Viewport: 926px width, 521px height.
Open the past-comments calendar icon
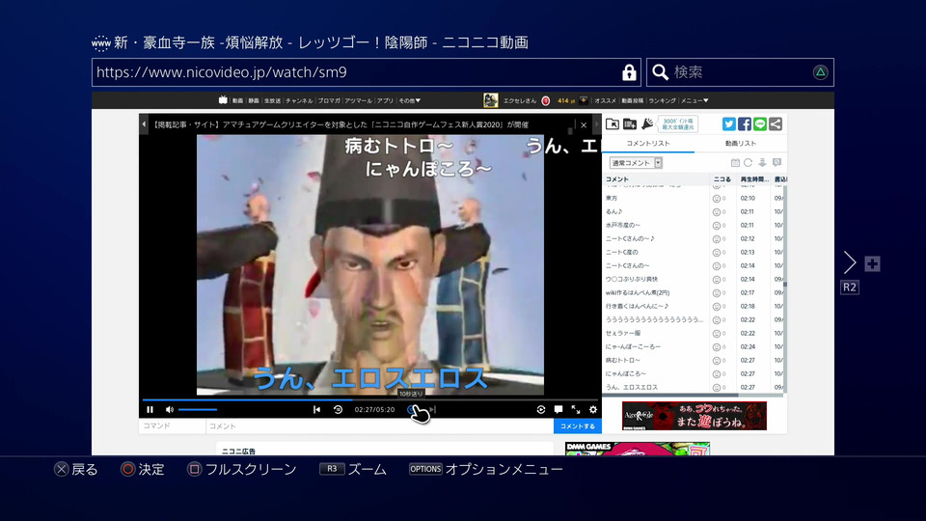[735, 162]
